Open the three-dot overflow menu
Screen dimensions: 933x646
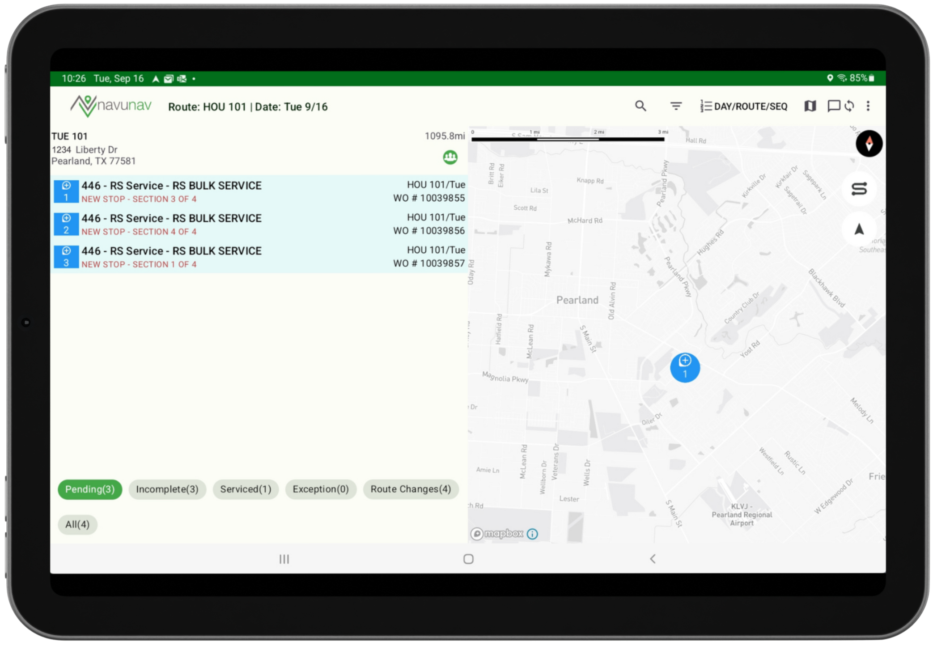point(868,106)
